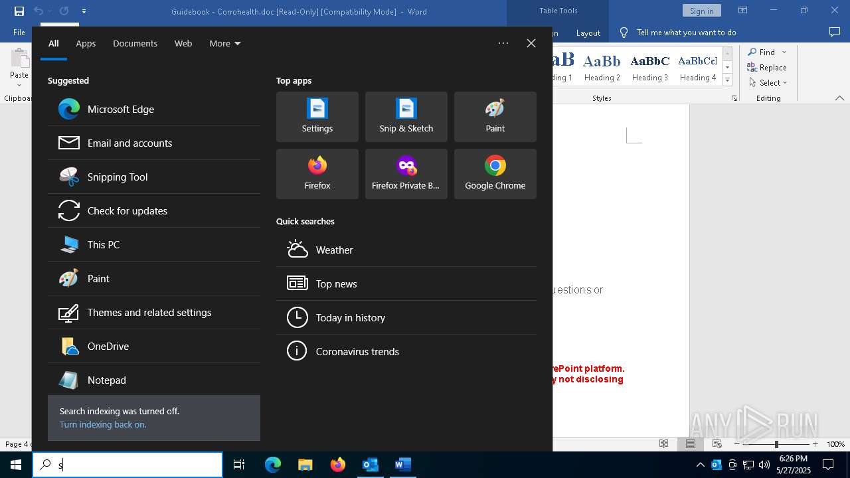Viewport: 850px width, 478px height.
Task: Launch Notepad from suggestions
Action: pos(154,380)
